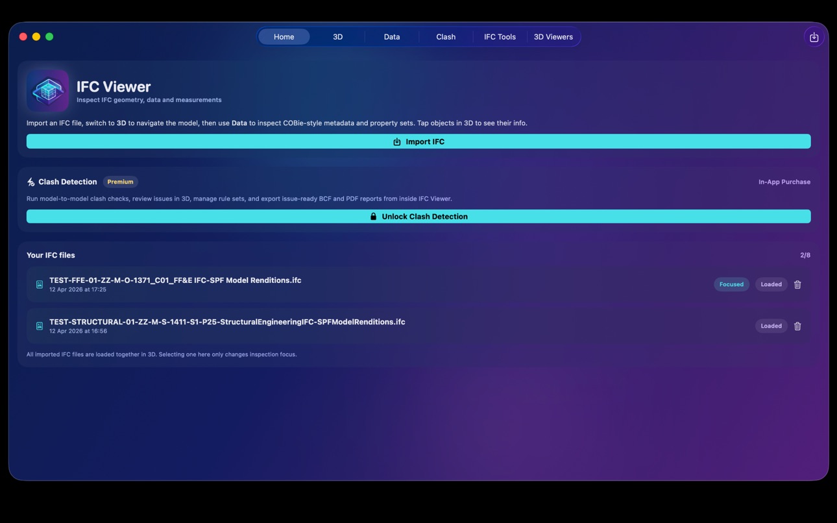The width and height of the screenshot is (837, 523).
Task: Click the Loaded badge on TEST-FFE file
Action: (x=771, y=284)
